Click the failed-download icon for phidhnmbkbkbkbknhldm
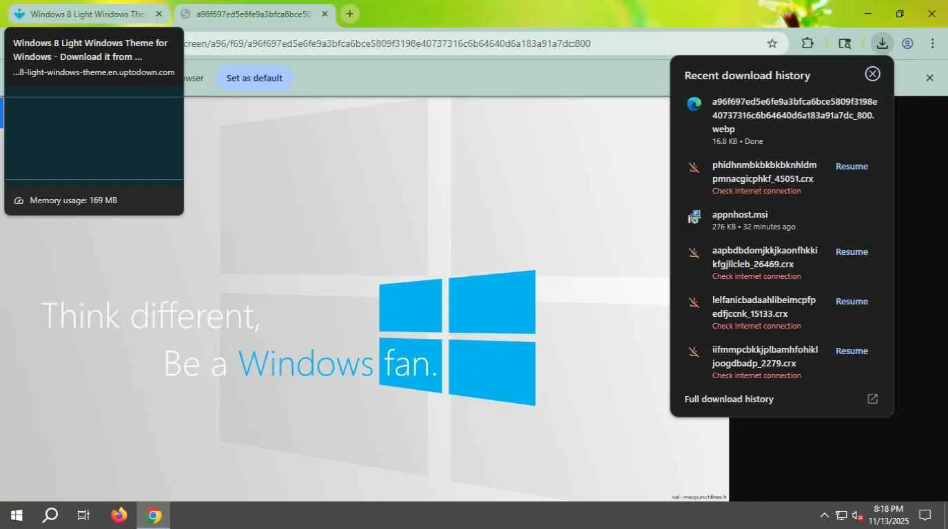The image size is (948, 529). [694, 167]
